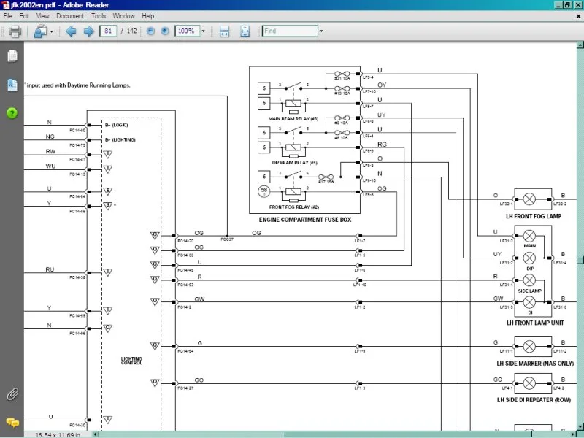
Task: Click the total page count 142
Action: pyautogui.click(x=132, y=31)
